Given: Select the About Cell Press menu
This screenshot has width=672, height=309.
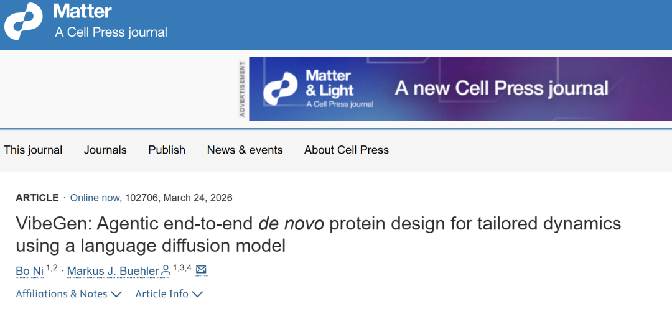Looking at the screenshot, I should click(x=346, y=150).
